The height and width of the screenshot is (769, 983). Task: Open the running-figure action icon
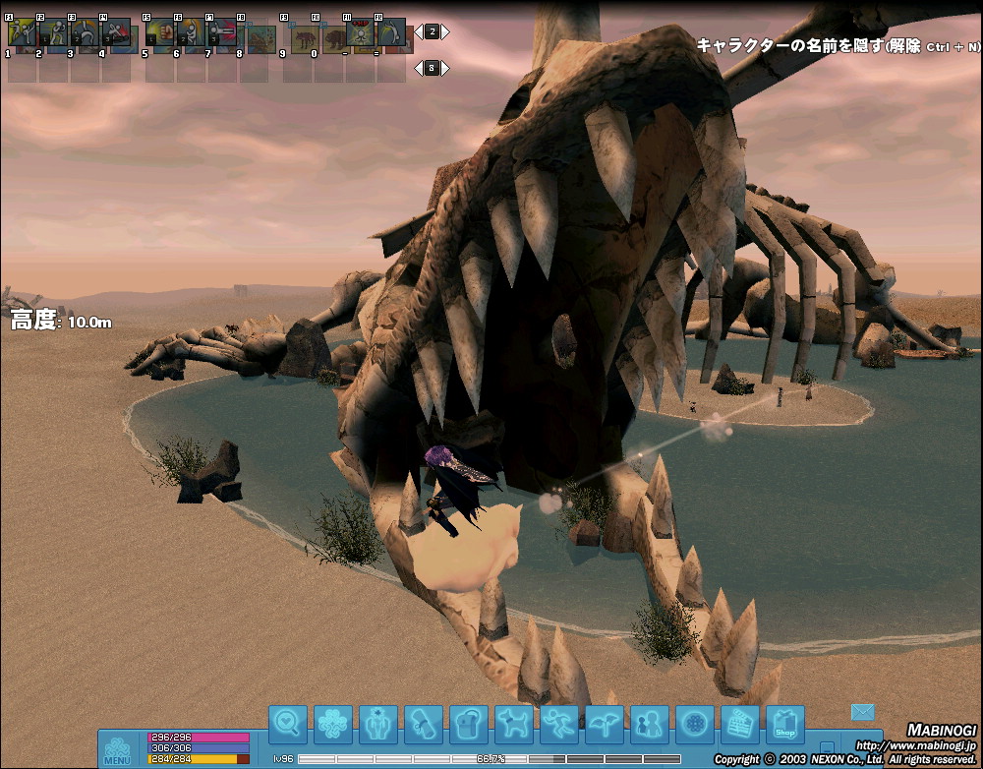coord(559,725)
